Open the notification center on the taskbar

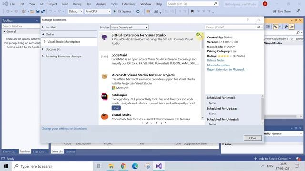297,166
